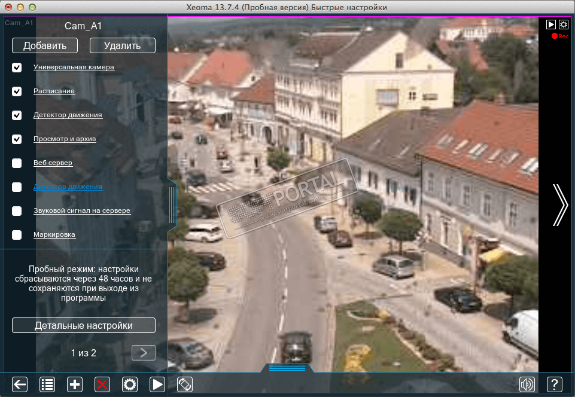The height and width of the screenshot is (397, 575).
Task: Open the Просмотр и архив link
Action: coord(65,139)
